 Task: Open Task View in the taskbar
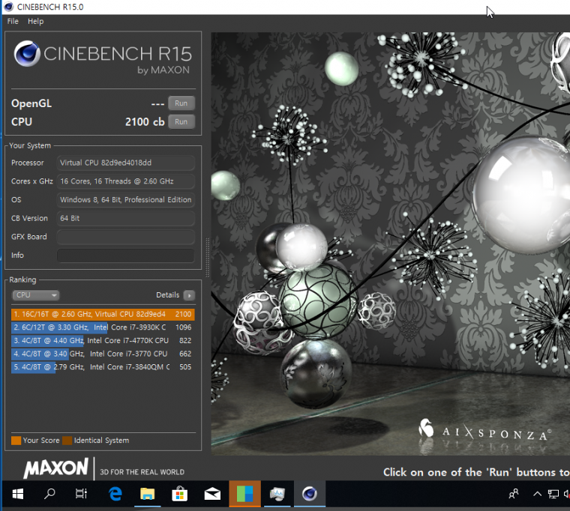click(81, 494)
